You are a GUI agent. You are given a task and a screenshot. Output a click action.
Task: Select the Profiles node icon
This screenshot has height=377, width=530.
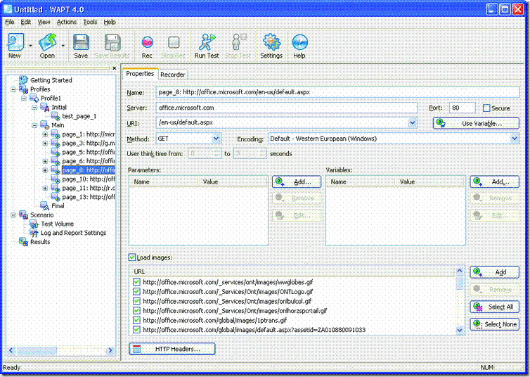tap(23, 89)
